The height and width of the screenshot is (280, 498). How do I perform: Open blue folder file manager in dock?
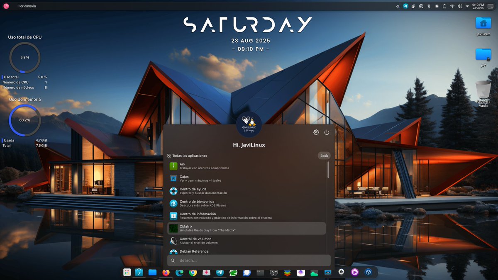click(x=152, y=273)
